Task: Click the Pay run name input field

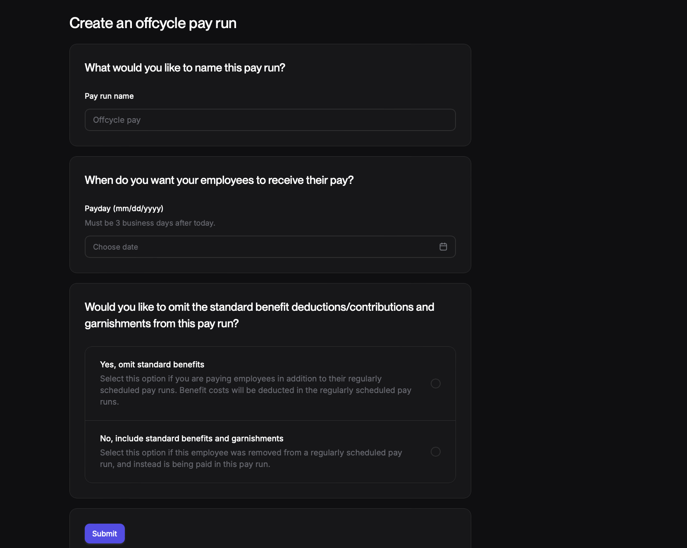Action: [x=270, y=120]
